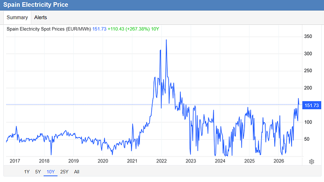Open the Alerts tab

point(40,17)
